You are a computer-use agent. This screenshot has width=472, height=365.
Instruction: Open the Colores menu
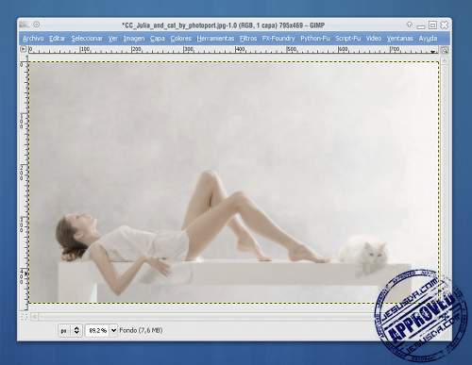click(x=181, y=39)
